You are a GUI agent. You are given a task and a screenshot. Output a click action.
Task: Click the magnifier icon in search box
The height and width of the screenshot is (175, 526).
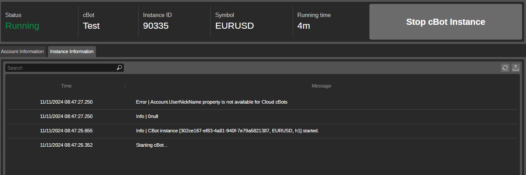[x=119, y=68]
